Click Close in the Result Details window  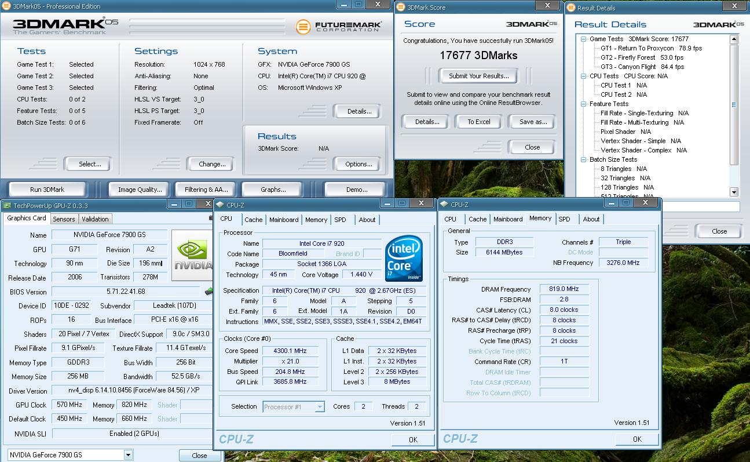click(719, 231)
